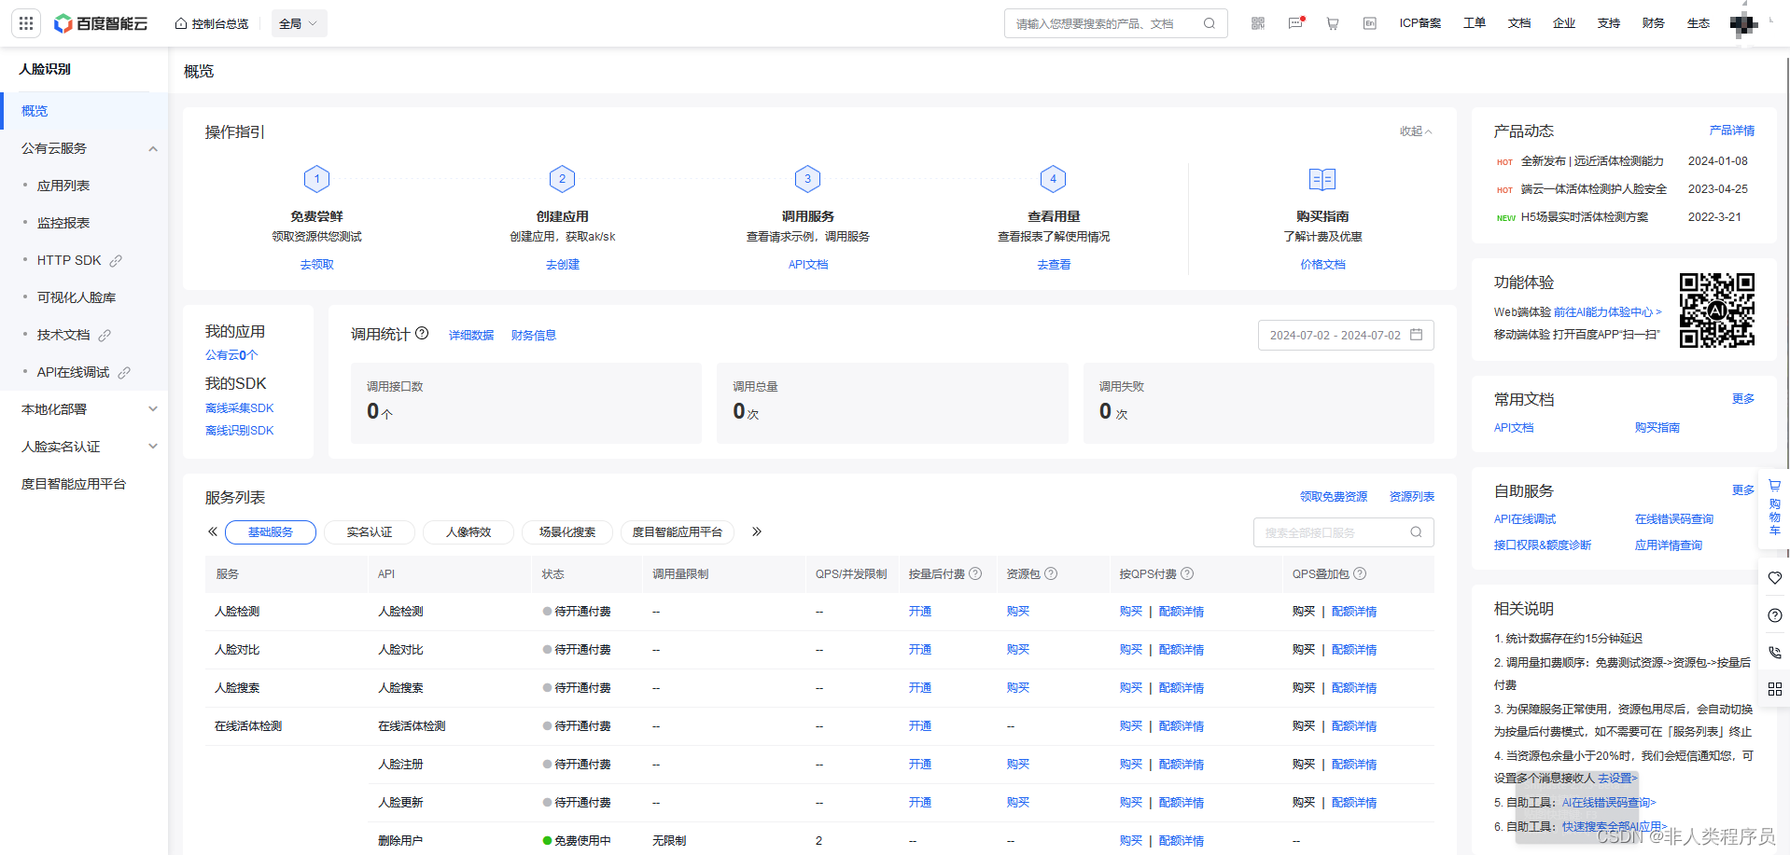The height and width of the screenshot is (855, 1790).
Task: Collapse the 操作指引 panel via 收起
Action: 1415,131
